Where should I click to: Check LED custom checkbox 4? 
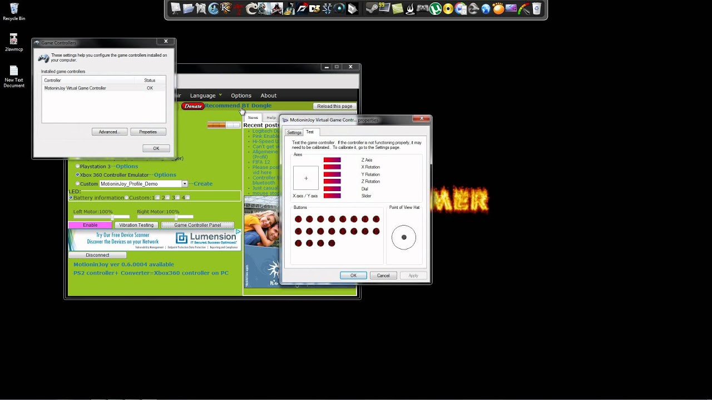coord(187,198)
